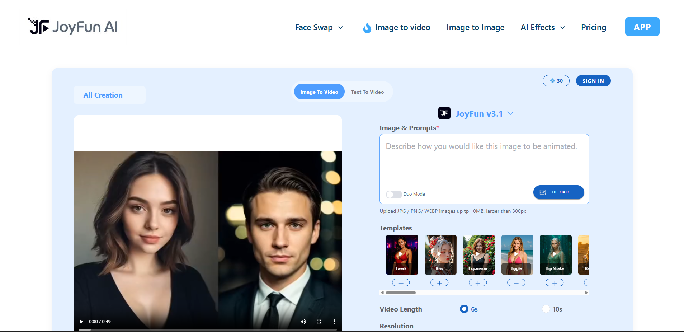Add the Kiss template with plus

(439, 283)
